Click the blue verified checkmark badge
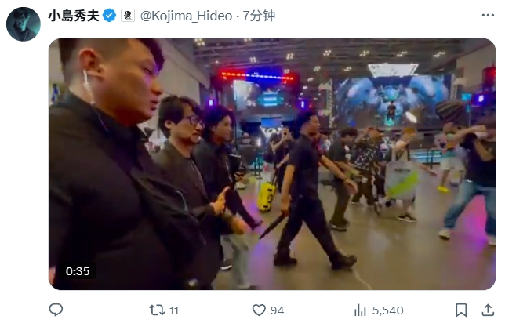516x323 pixels. [x=109, y=16]
